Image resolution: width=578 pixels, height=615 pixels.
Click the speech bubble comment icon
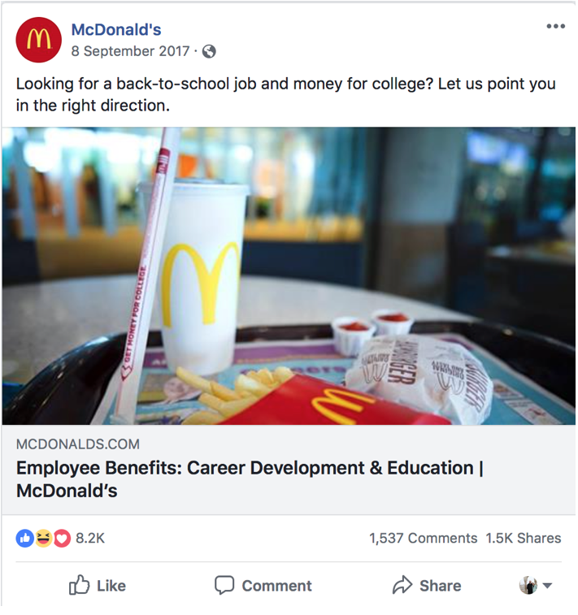click(x=224, y=585)
